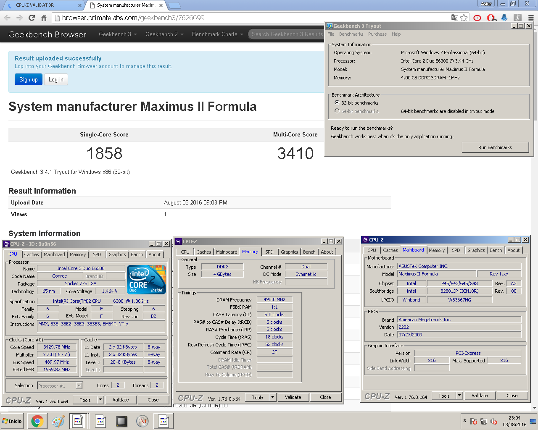Open Tools dropdown arrow in CPU-Z CPU window
538x430 pixels.
tap(100, 400)
